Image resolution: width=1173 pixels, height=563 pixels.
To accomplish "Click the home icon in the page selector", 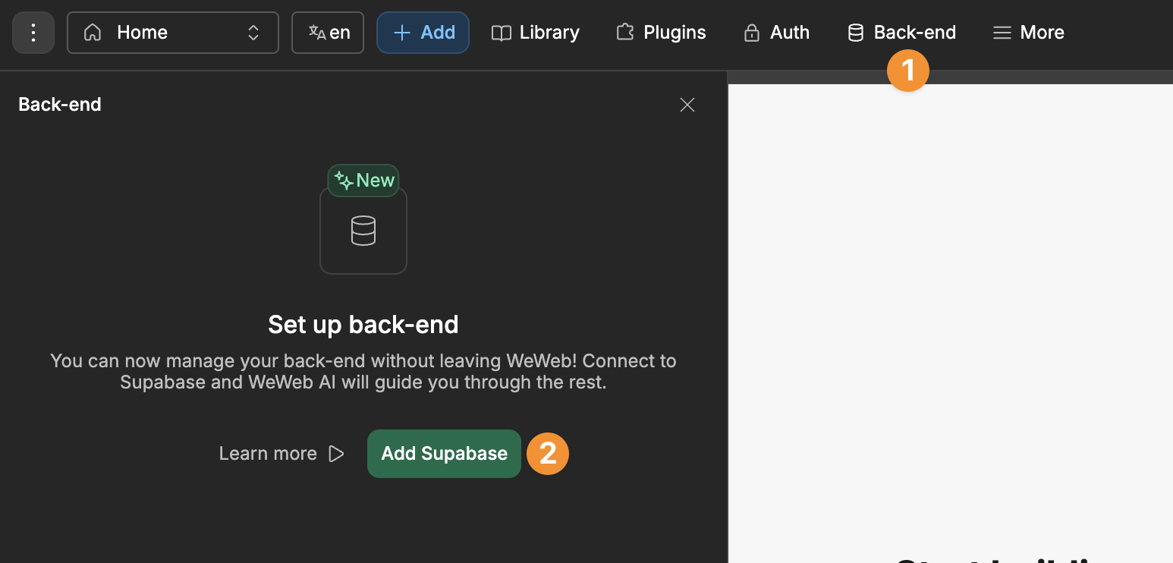I will pyautogui.click(x=92, y=32).
